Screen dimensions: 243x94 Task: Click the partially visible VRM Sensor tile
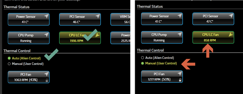[120, 19]
